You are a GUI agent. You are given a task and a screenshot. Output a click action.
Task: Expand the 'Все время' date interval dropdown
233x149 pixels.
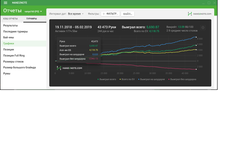(76, 14)
